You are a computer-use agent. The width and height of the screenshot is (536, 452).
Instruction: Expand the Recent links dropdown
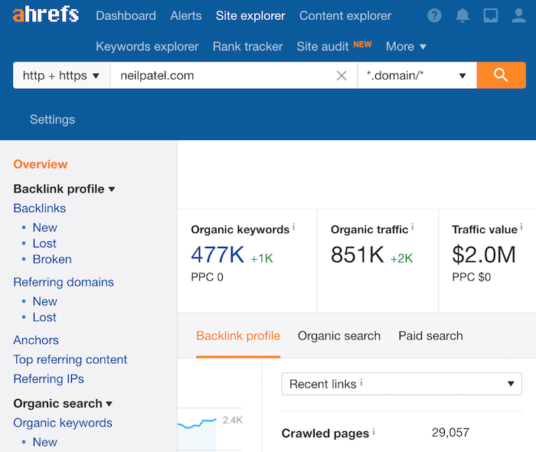click(401, 384)
